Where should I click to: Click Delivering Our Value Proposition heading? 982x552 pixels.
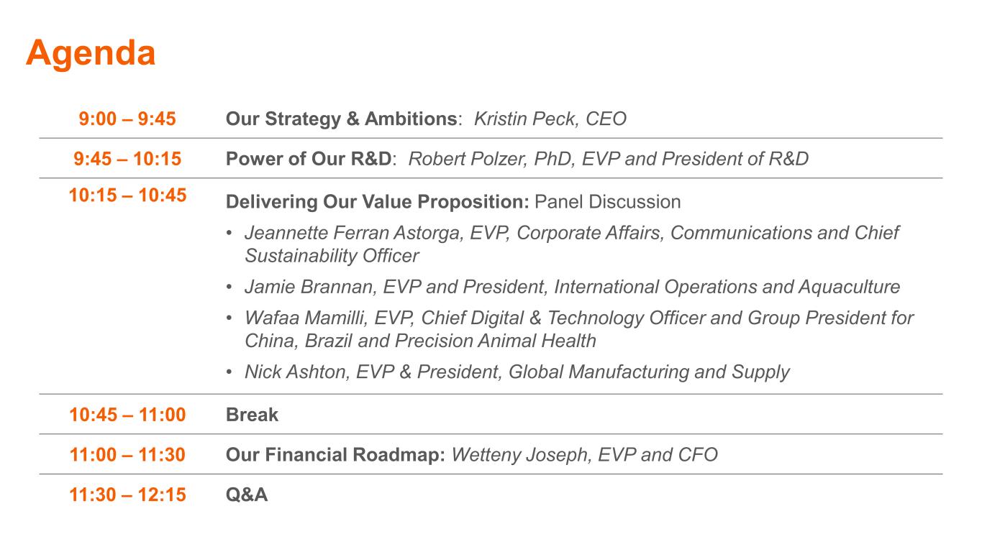pos(377,202)
